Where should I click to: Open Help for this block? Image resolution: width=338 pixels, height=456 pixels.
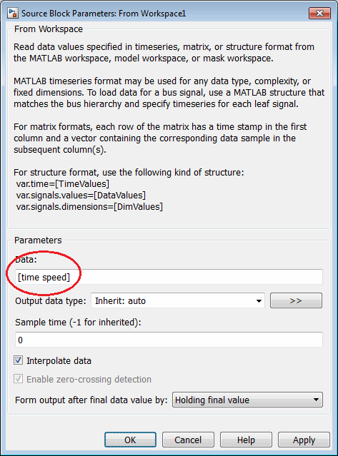[246, 440]
